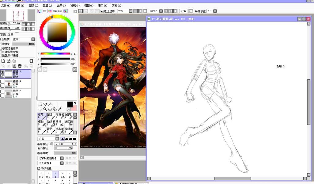Toggle the RGB slider panel button
The width and height of the screenshot is (314, 184).
click(x=45, y=11)
